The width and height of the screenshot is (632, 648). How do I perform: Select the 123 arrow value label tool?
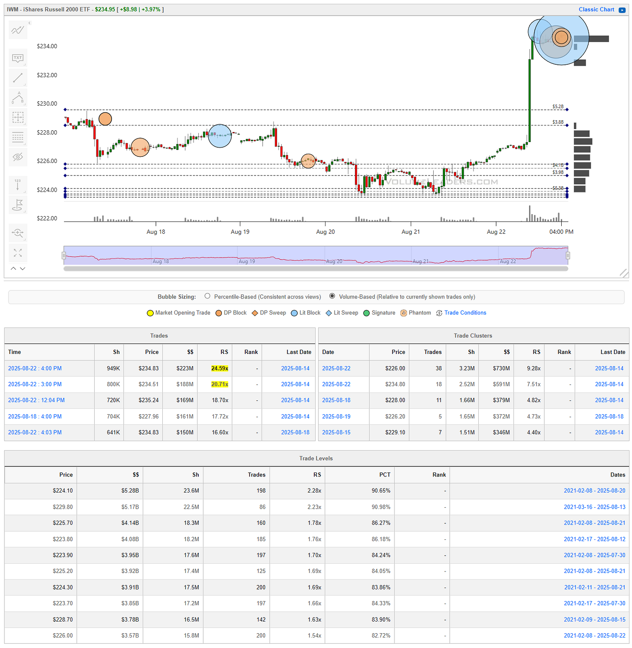coord(18,185)
